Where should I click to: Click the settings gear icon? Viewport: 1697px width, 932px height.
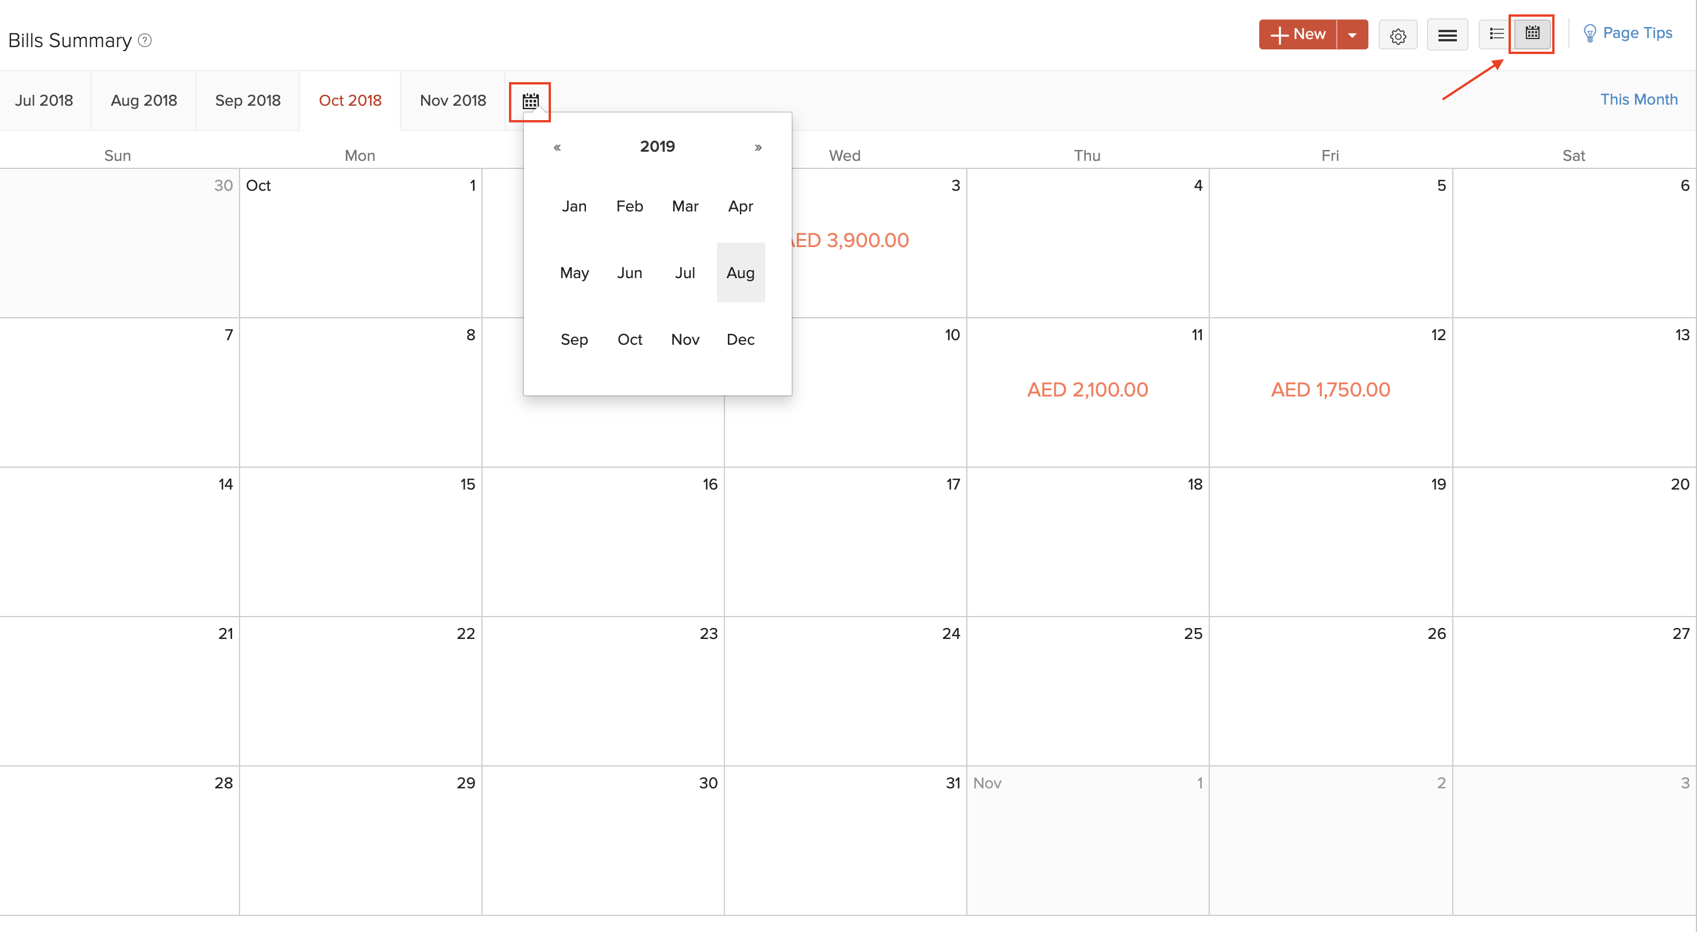pyautogui.click(x=1398, y=34)
